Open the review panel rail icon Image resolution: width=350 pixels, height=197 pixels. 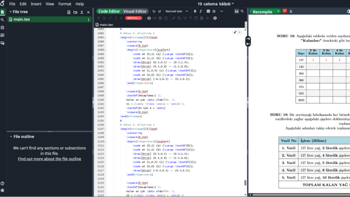tap(2, 35)
